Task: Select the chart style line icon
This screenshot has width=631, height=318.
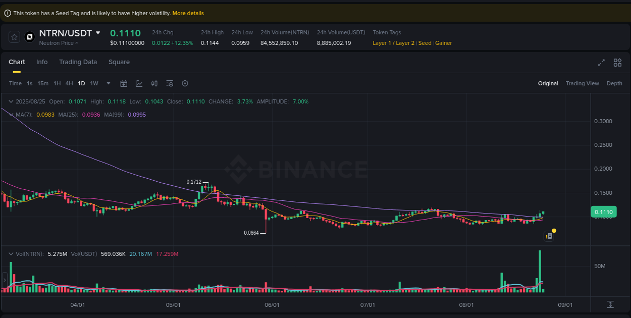Action: pos(139,83)
